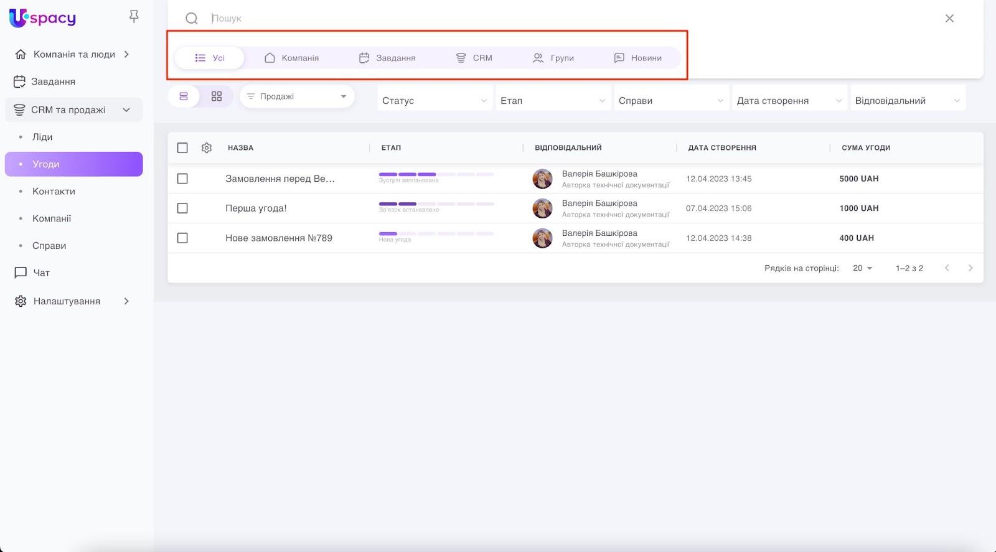Open Чат from the sidebar
The image size is (996, 552).
click(41, 273)
